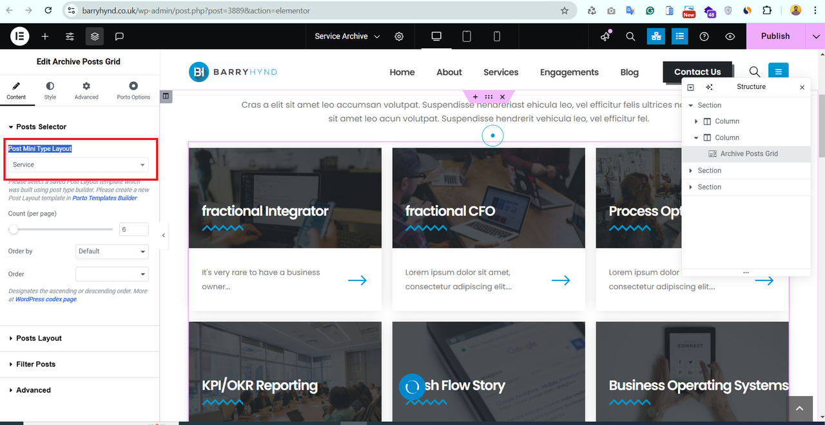This screenshot has width=825, height=425.
Task: Expand the third Section in Structure
Action: click(690, 187)
